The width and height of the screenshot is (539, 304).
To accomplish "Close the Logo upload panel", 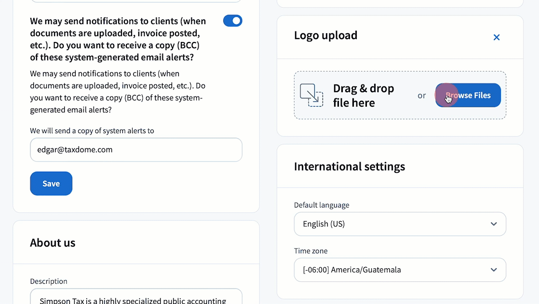I will (x=496, y=37).
